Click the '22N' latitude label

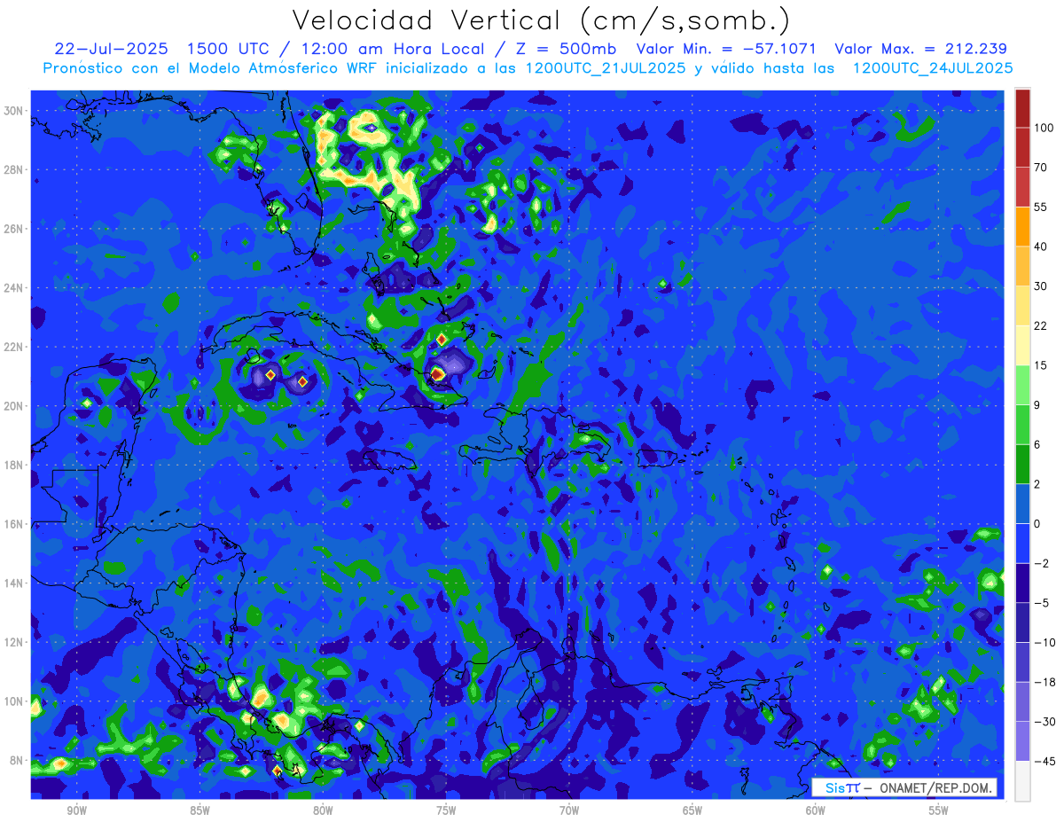[x=14, y=347]
